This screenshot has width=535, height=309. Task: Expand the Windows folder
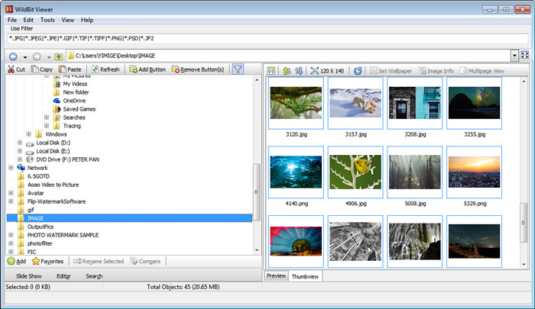click(29, 134)
